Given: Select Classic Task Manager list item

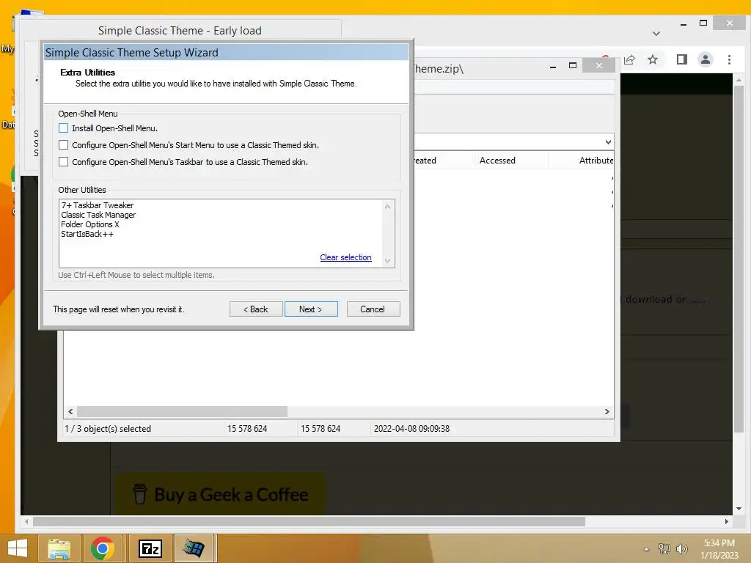Looking at the screenshot, I should [98, 215].
